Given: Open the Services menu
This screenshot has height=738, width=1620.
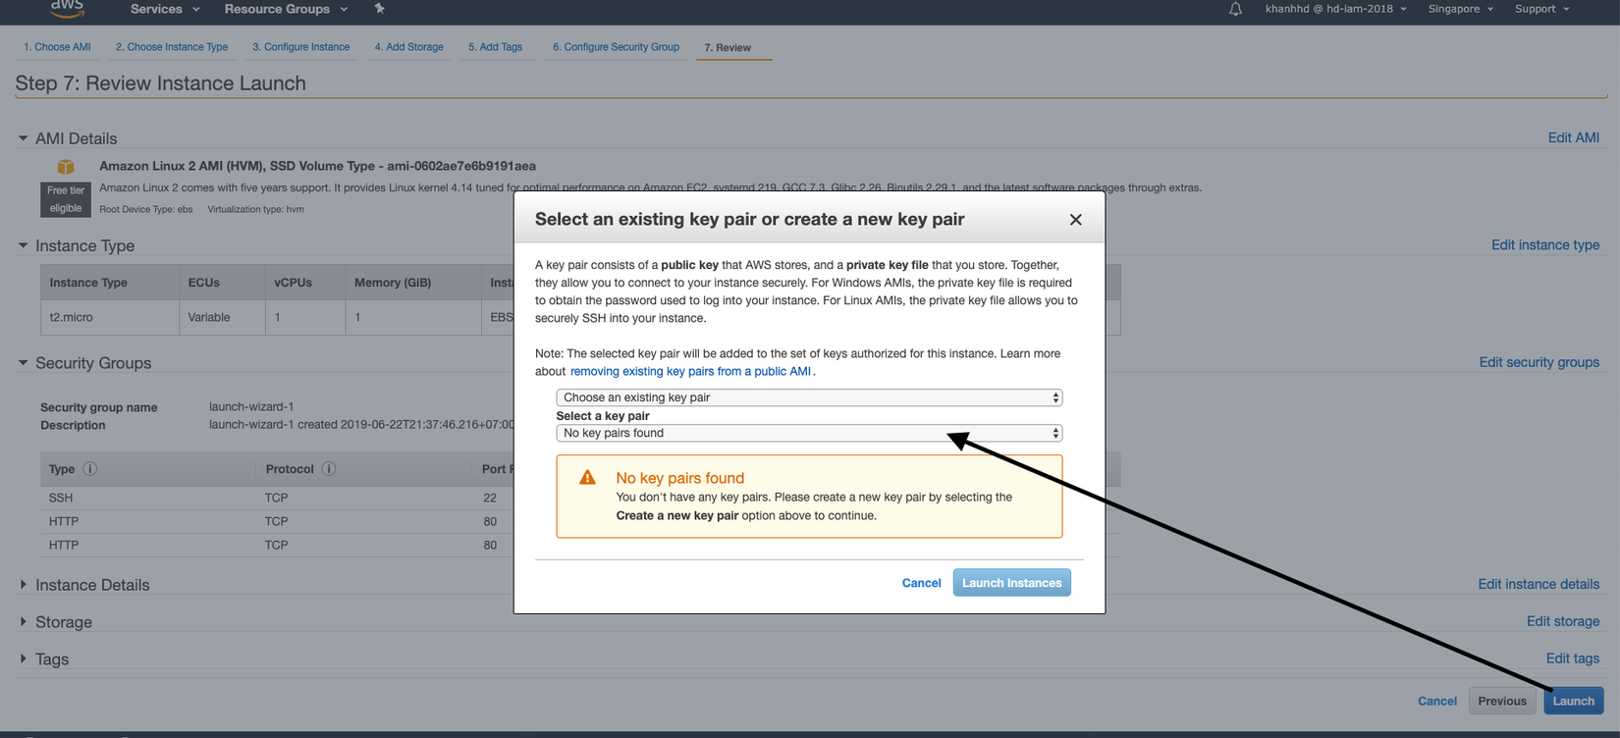Looking at the screenshot, I should [165, 9].
